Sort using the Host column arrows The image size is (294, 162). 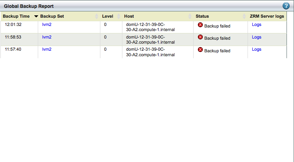190,16
